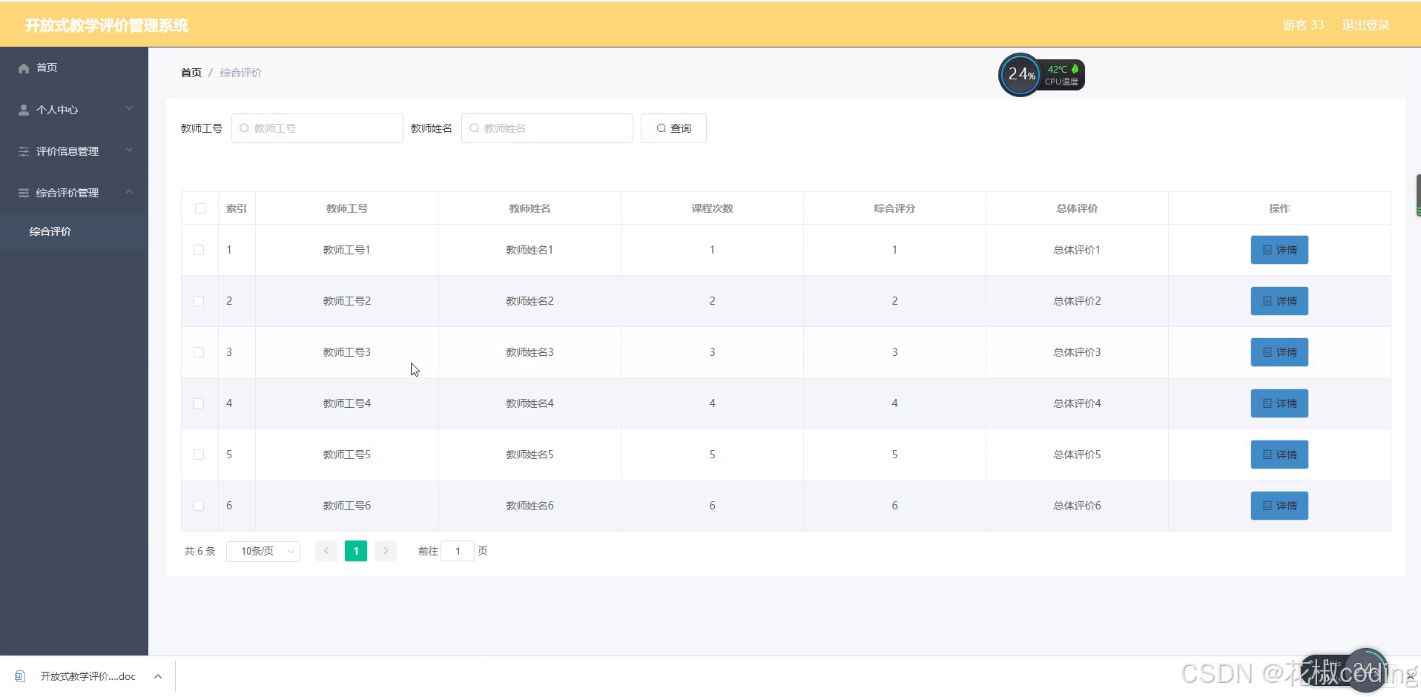
Task: Click the CPU usage 24% gauge widget
Action: click(1021, 74)
